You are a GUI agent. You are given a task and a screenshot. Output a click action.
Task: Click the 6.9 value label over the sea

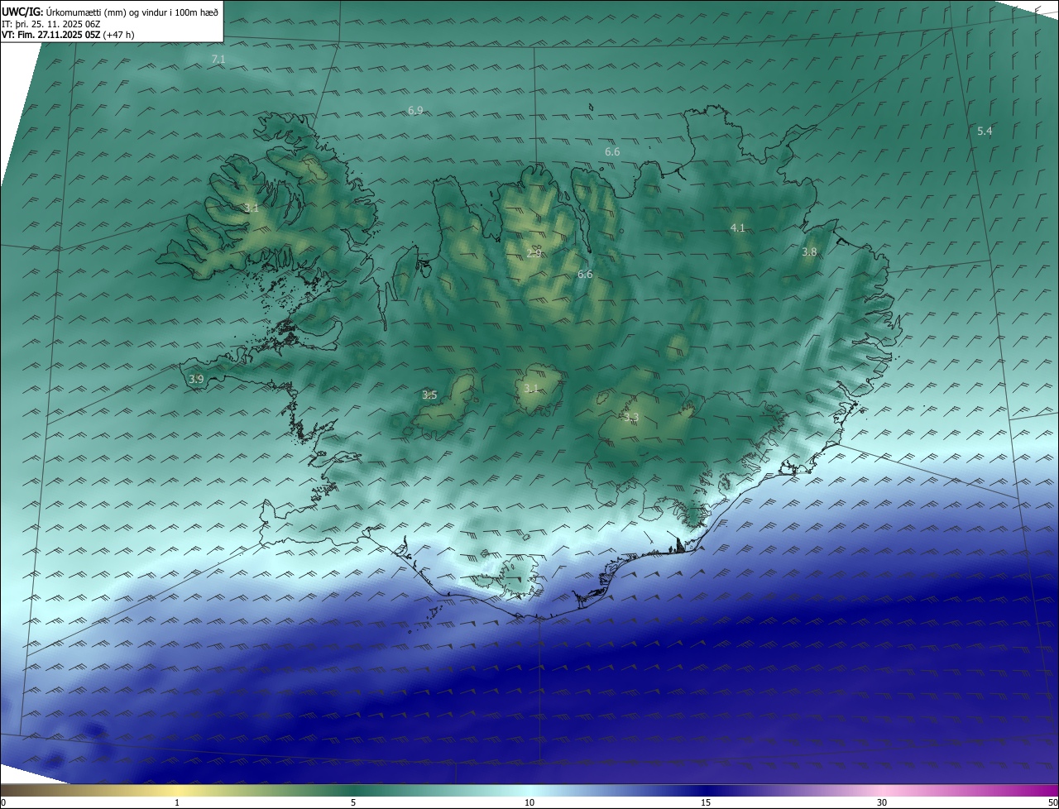click(415, 110)
